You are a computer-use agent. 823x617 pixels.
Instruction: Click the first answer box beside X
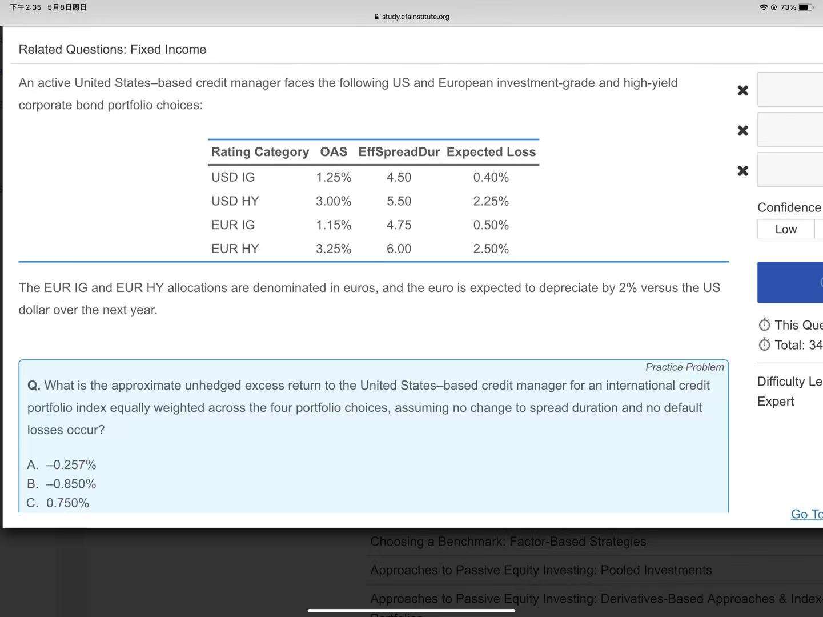click(790, 90)
